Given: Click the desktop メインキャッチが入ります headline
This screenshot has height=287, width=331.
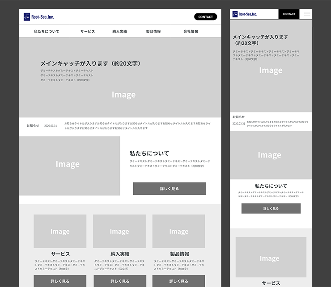Looking at the screenshot, I should (90, 63).
